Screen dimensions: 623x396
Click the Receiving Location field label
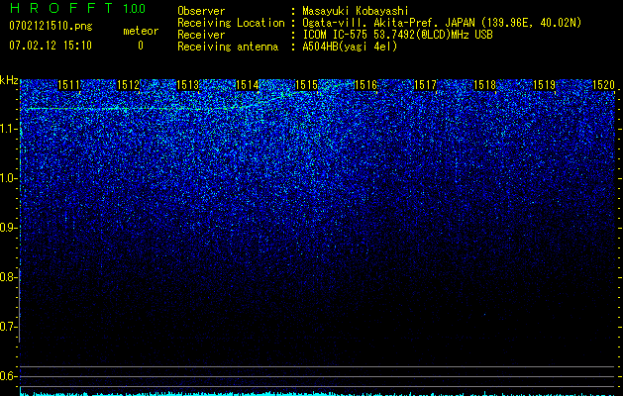coord(231,23)
